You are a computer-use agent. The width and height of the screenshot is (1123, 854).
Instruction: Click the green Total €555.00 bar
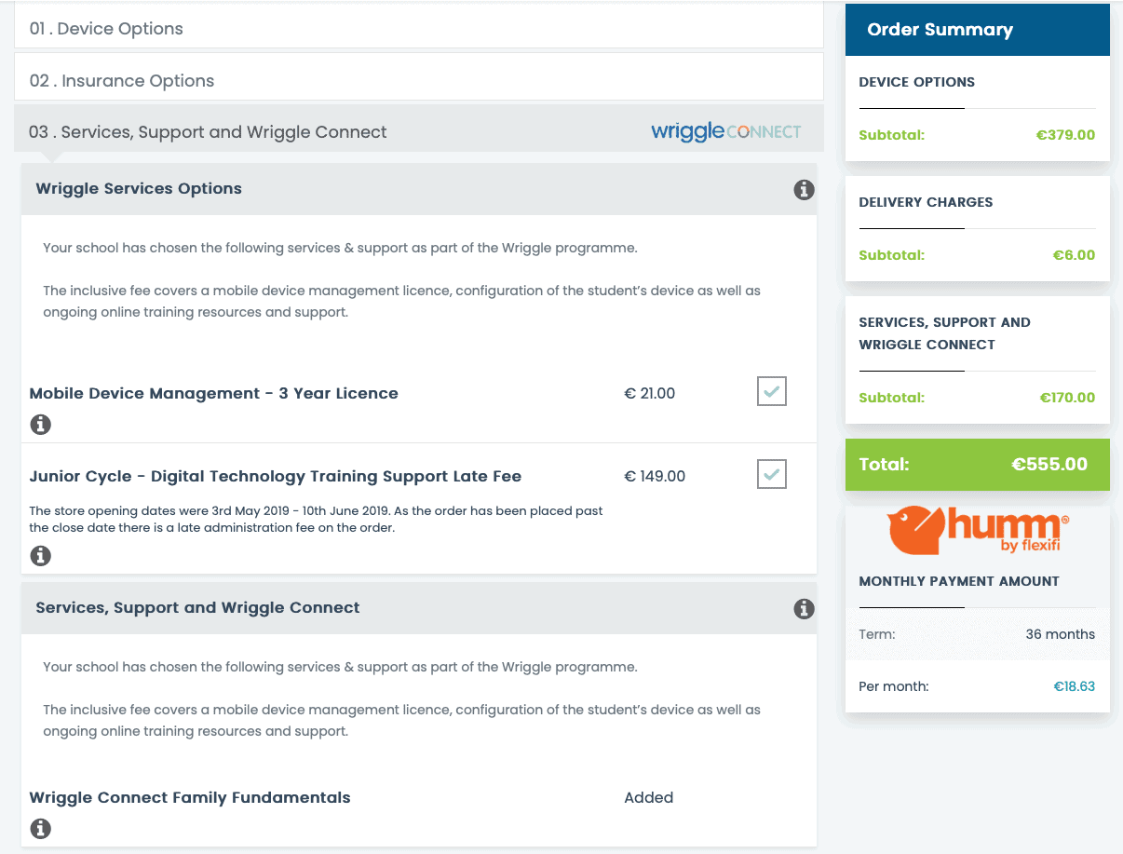pyautogui.click(x=978, y=465)
